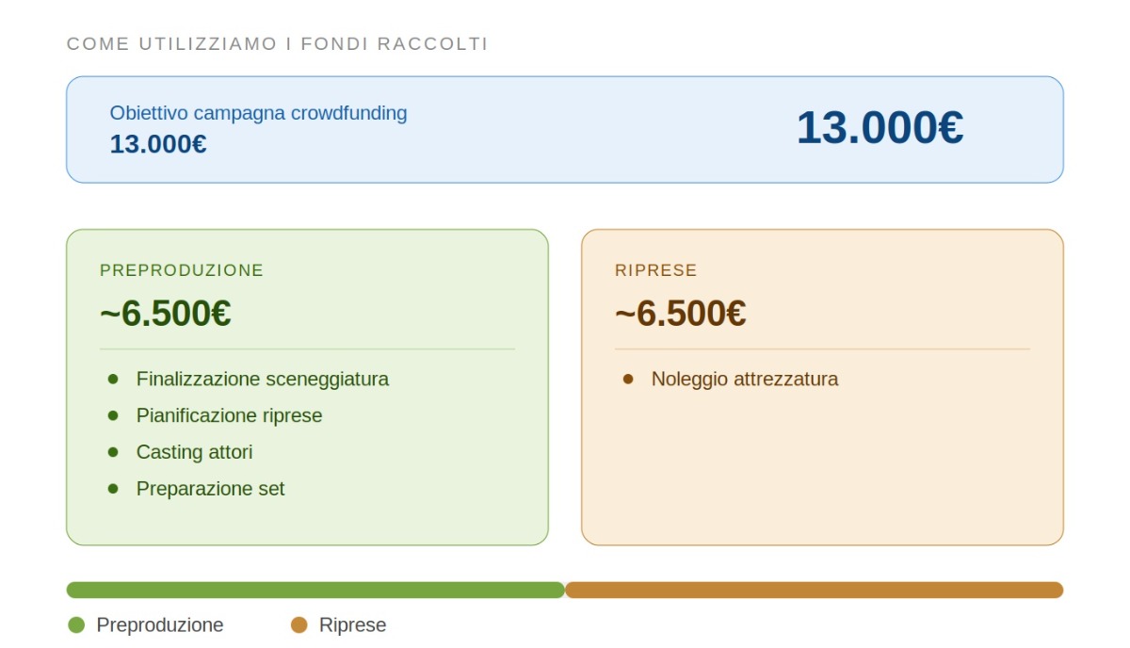Click the "Preparazione set" entry
This screenshot has width=1130, height=648.
point(210,489)
